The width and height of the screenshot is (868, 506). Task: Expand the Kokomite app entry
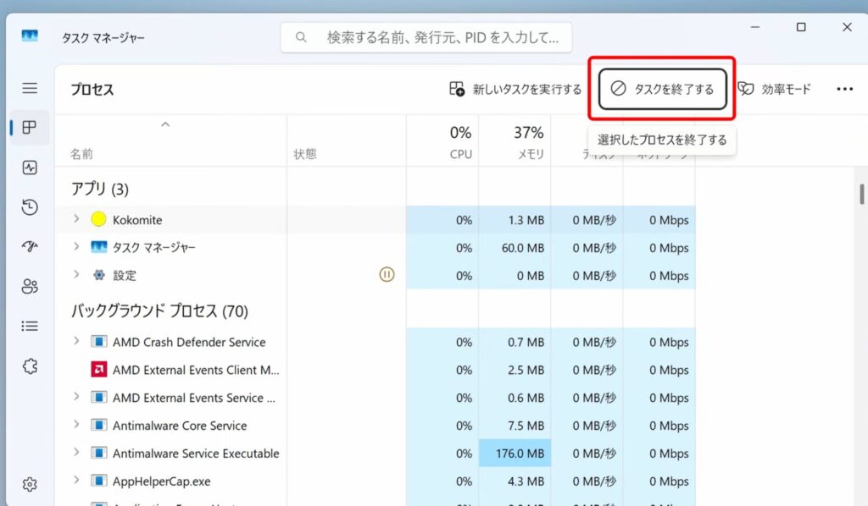click(x=76, y=219)
